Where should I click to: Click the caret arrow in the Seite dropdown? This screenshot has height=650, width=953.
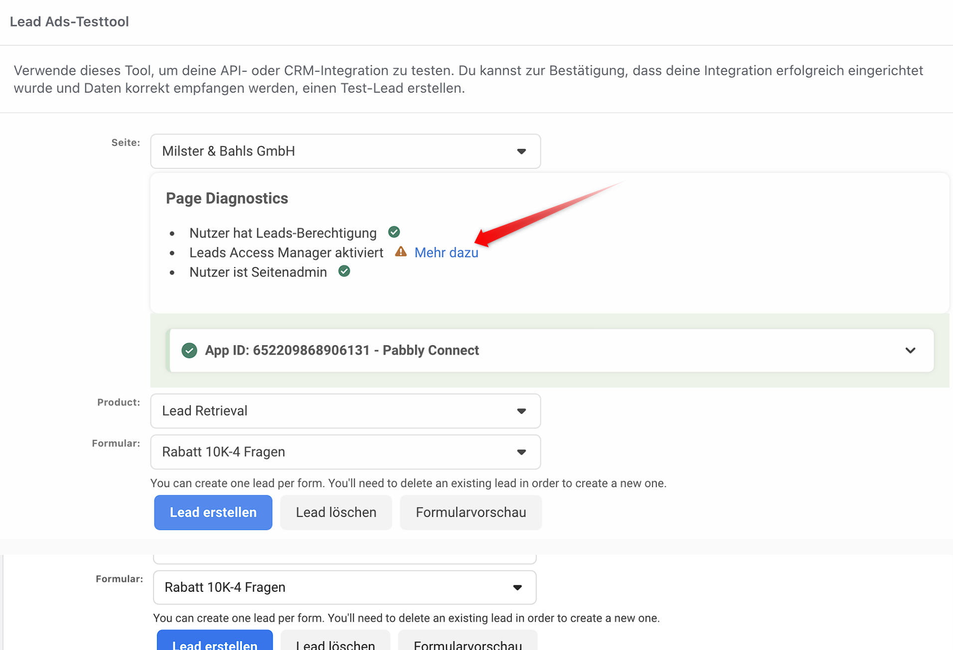pos(521,151)
